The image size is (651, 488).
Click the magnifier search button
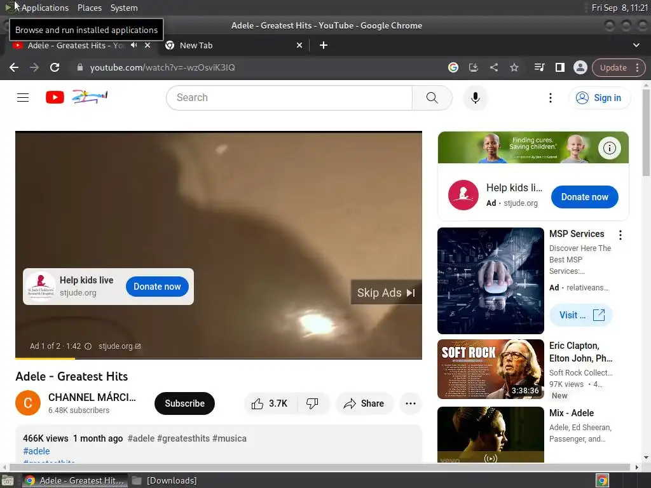432,97
